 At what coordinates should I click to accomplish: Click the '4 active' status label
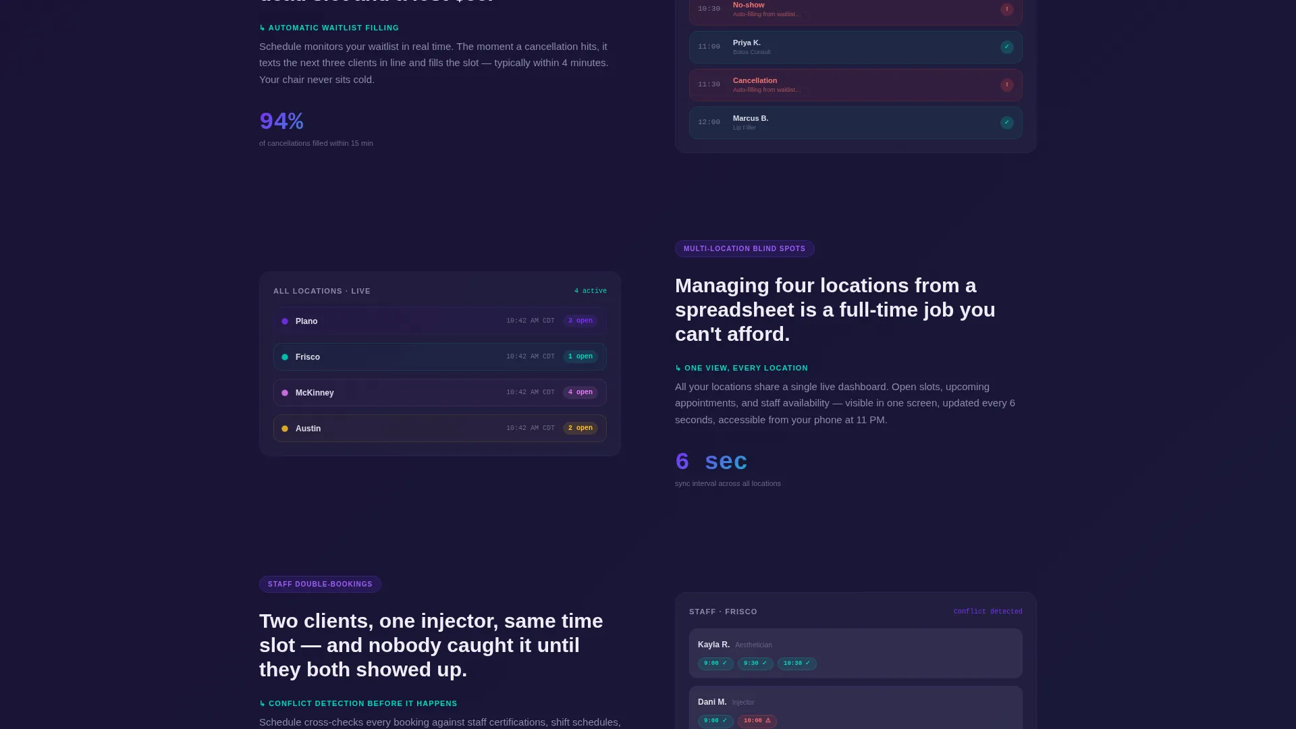pyautogui.click(x=591, y=292)
